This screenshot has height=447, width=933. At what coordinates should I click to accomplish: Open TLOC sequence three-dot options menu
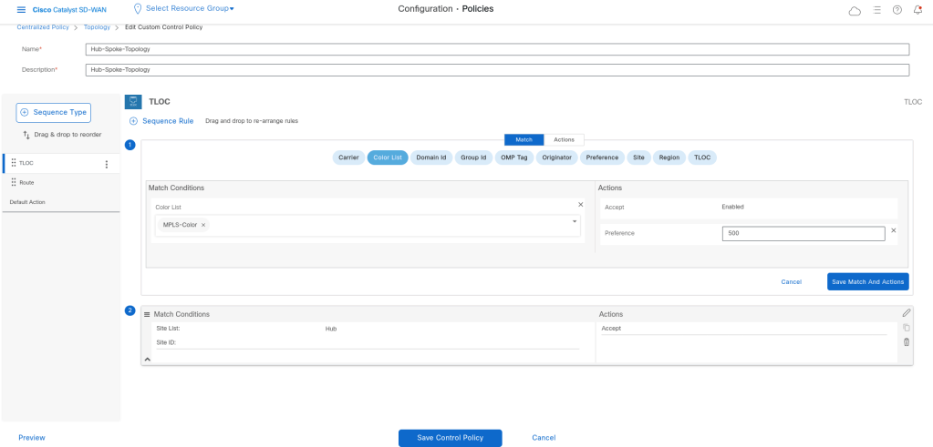point(107,164)
